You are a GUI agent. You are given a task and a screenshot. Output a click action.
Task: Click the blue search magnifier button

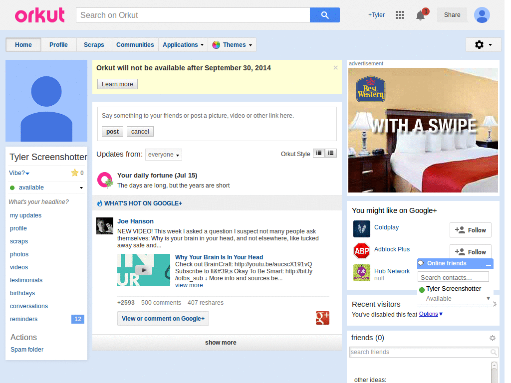point(324,15)
